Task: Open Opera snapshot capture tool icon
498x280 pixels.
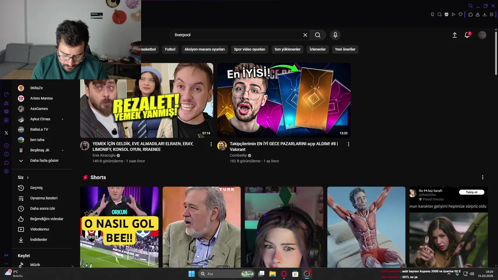Action: 439,14
